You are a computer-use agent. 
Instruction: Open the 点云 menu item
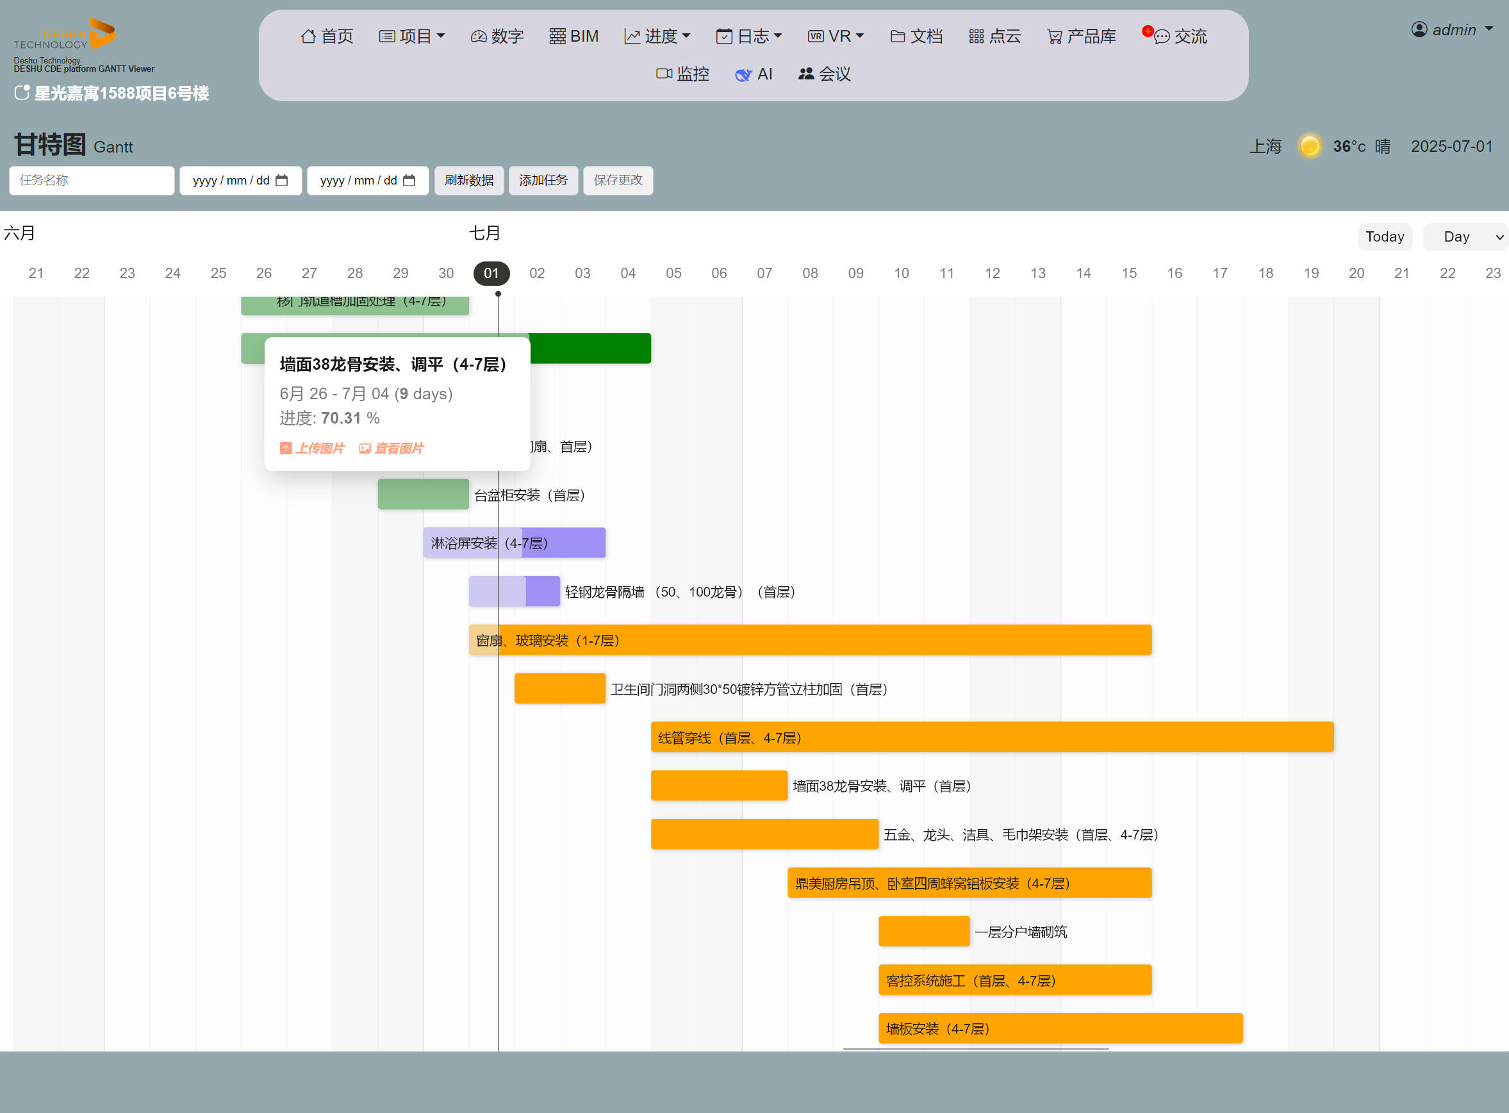[994, 37]
